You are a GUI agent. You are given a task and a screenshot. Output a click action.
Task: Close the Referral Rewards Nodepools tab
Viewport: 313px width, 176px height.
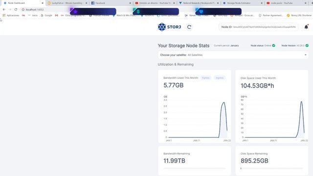218,3
